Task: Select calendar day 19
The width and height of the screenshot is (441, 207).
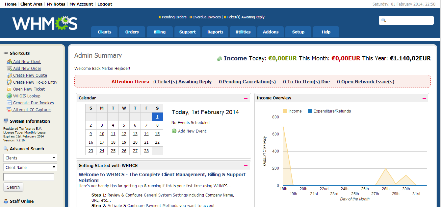Action: [x=124, y=142]
